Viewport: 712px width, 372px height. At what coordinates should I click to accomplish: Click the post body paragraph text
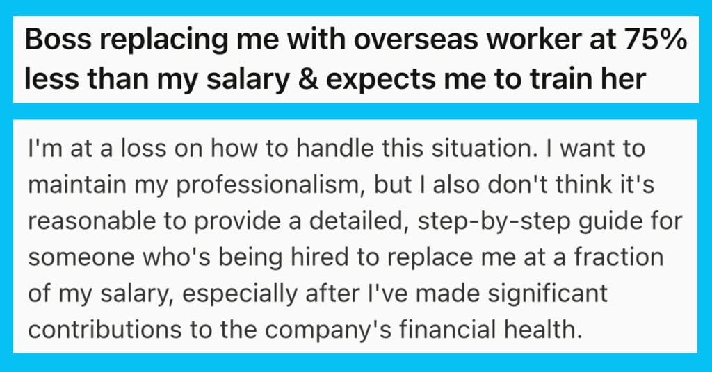[355, 239]
